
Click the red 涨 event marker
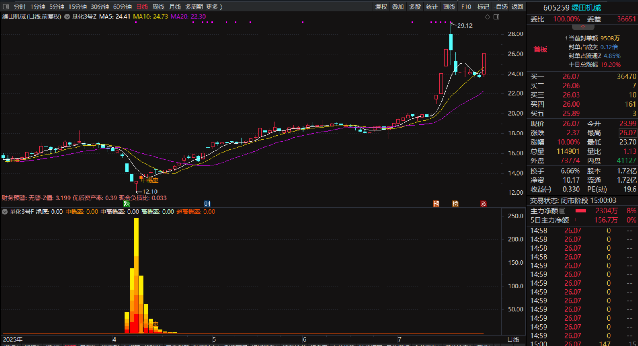[483, 204]
